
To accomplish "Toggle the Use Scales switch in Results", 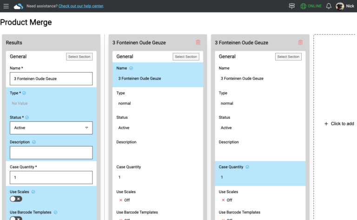I will 16,199.
